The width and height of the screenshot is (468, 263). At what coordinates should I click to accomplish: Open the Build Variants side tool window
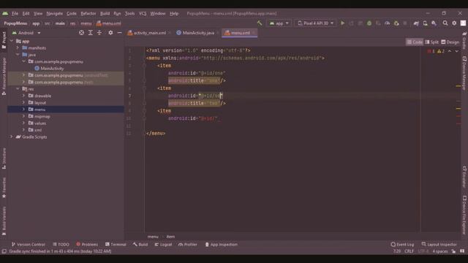(4, 221)
